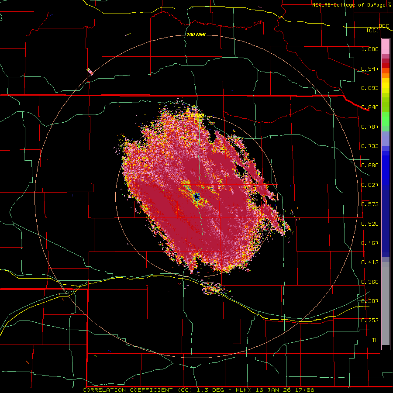This screenshot has width=393, height=393.
Task: Click the 0.307 scale value
Action: coord(370,301)
